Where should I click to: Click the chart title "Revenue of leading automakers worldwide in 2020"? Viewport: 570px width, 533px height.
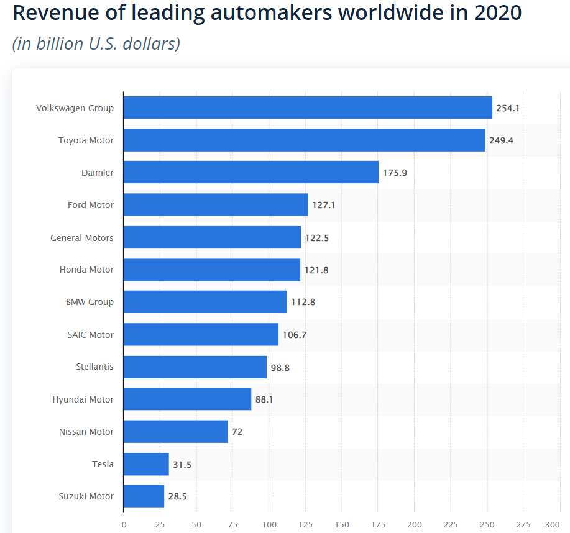point(267,12)
